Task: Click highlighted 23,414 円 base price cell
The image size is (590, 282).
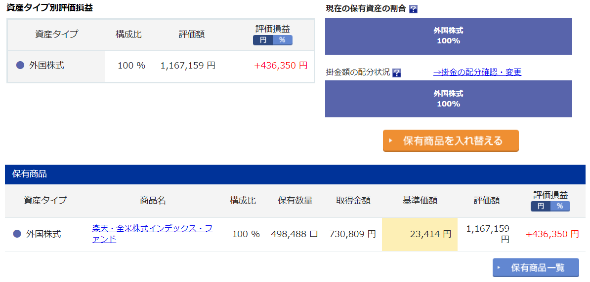Action: click(420, 234)
